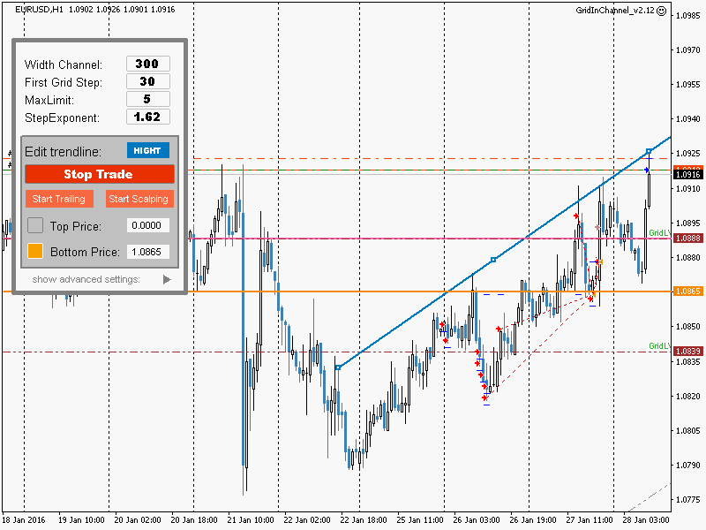Image resolution: width=706 pixels, height=530 pixels.
Task: Click the 1.0839 dark red price label
Action: coord(689,351)
